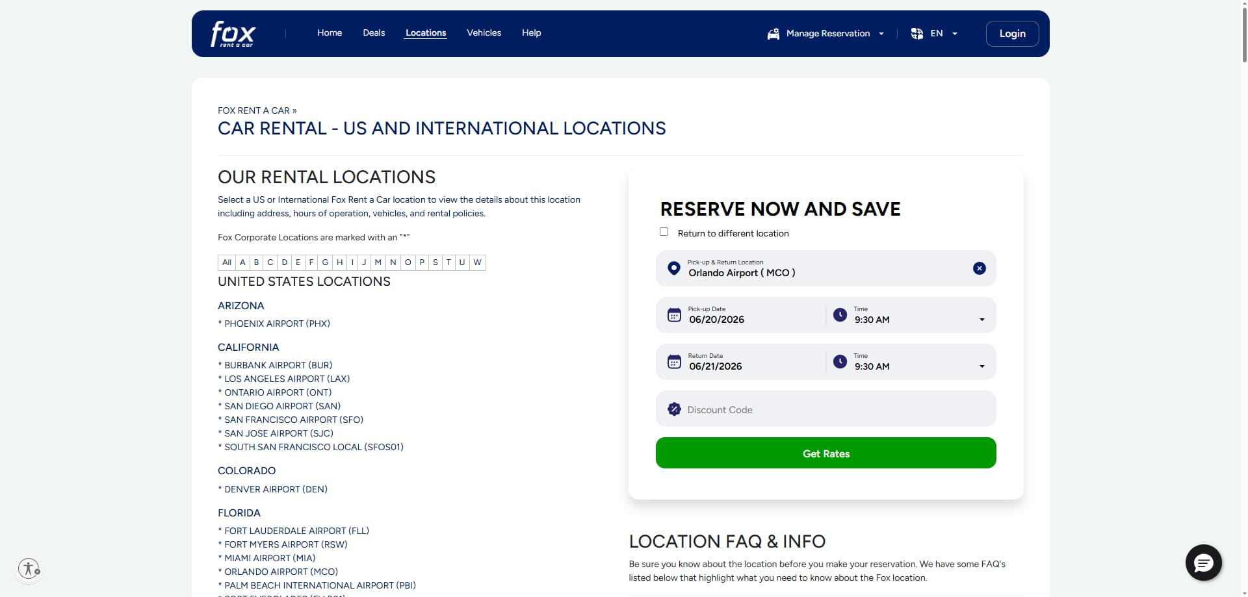Open Burbank Airport (BUR) location
Viewport: 1248px width, 597px height.
pyautogui.click(x=278, y=365)
